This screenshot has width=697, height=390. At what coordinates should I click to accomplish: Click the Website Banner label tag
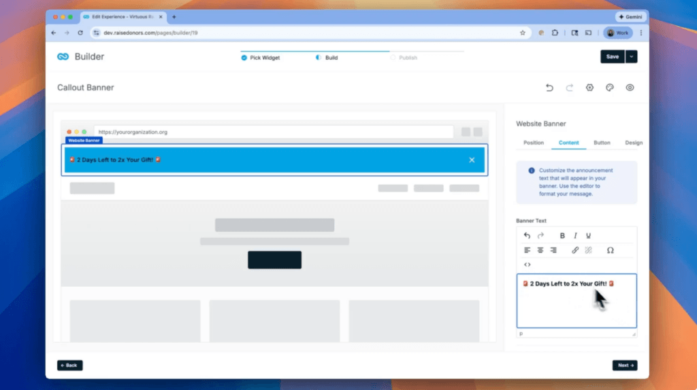[84, 140]
